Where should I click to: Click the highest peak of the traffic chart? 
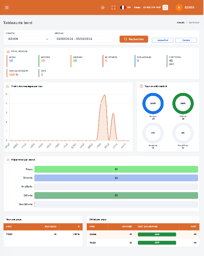point(105,94)
